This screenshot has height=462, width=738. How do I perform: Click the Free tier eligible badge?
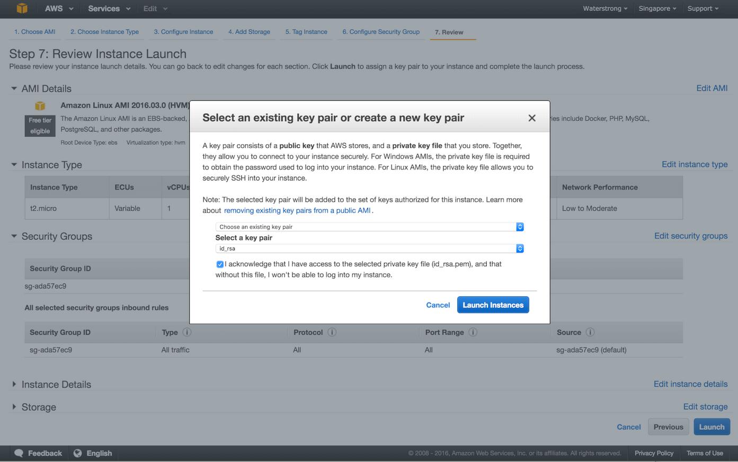tap(40, 126)
